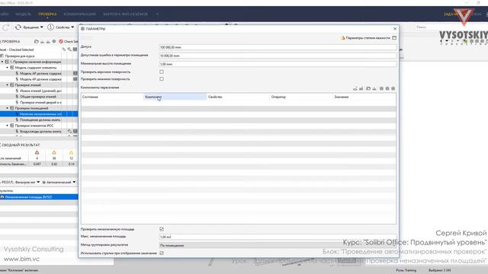
Task: Click the window icon beside severity parameters
Action: click(394, 38)
